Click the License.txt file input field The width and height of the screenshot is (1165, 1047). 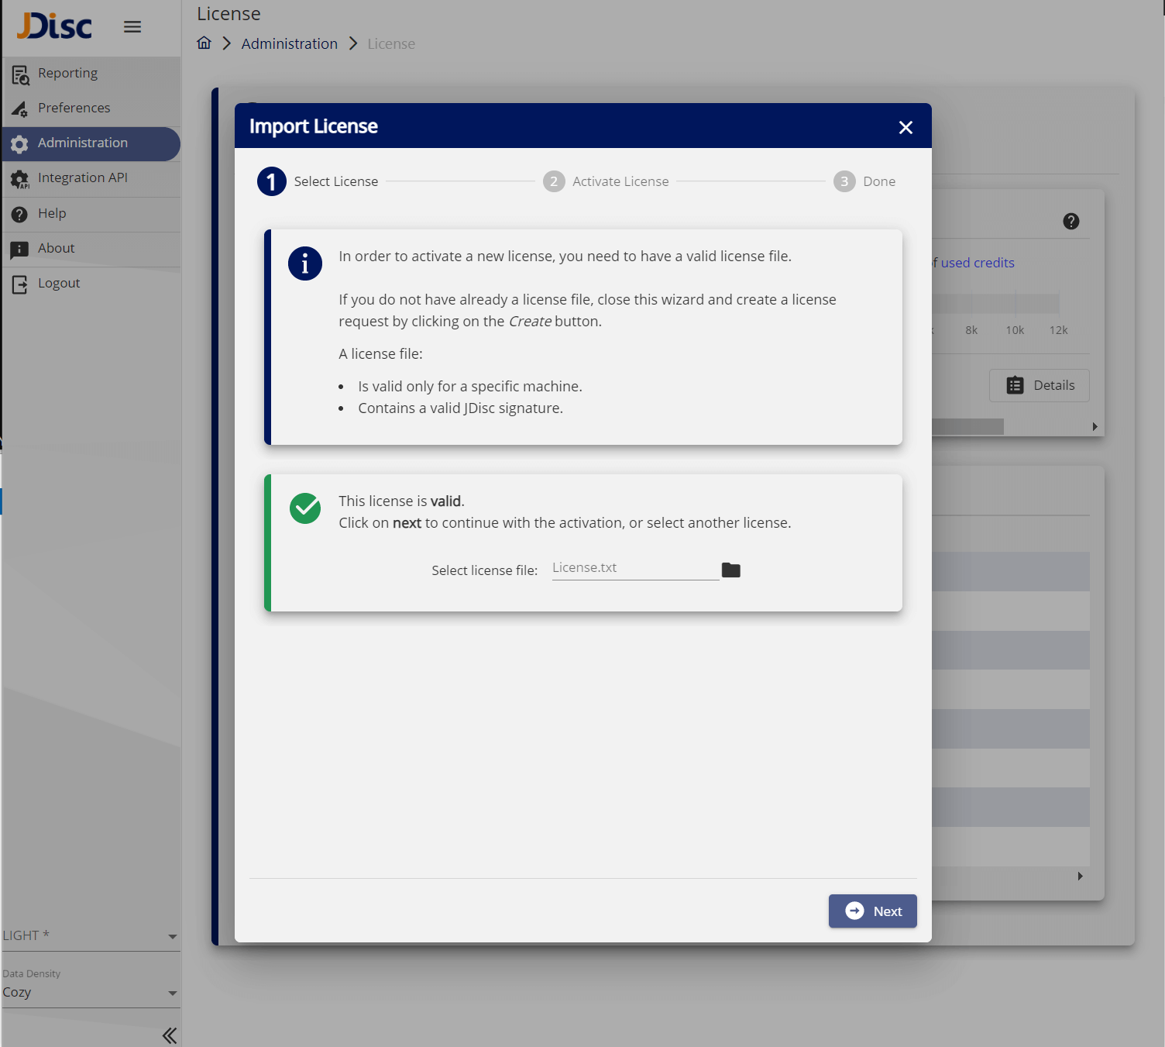[x=634, y=568]
